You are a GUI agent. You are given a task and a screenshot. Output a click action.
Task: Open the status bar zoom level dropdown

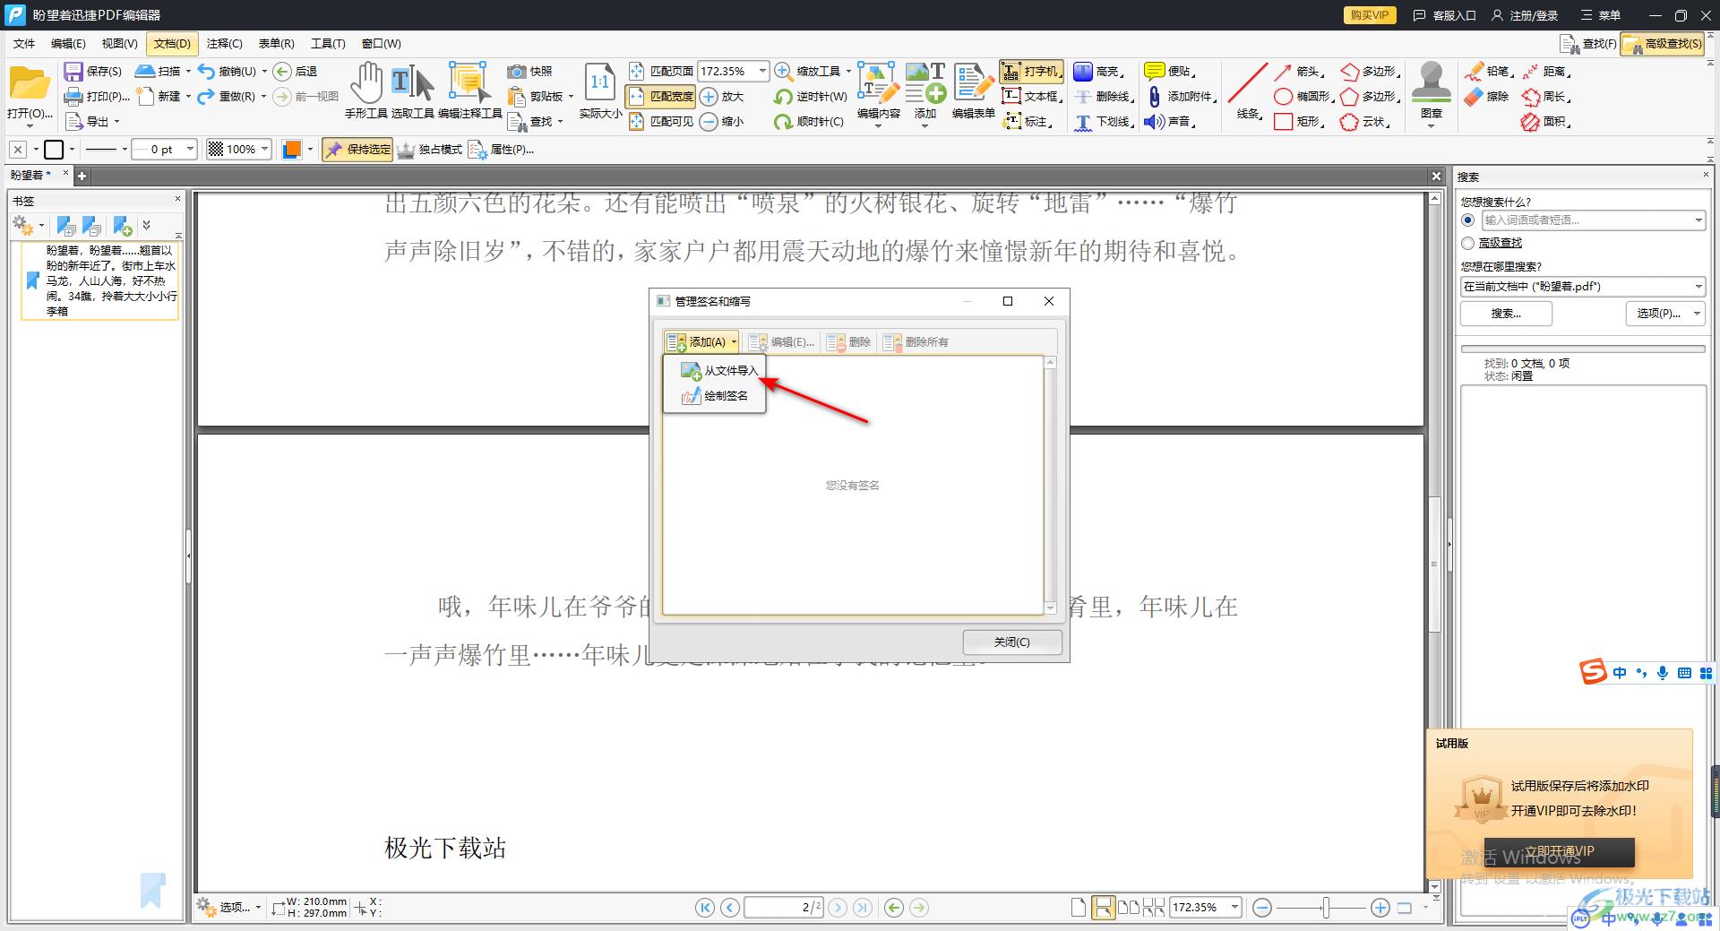point(1234,908)
